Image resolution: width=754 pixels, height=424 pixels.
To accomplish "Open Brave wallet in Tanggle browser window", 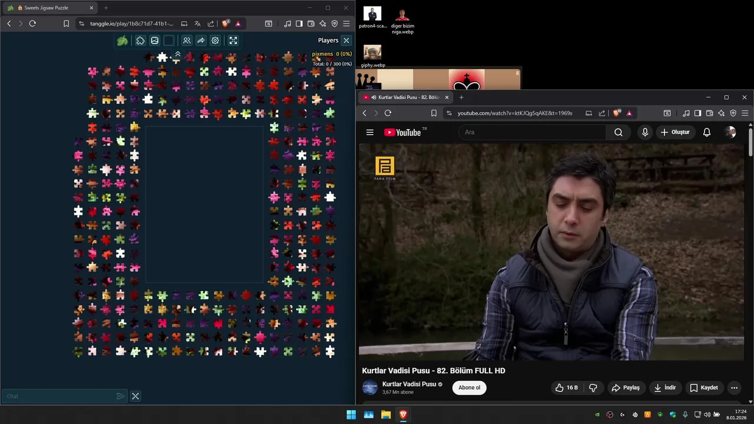I will pyautogui.click(x=311, y=24).
